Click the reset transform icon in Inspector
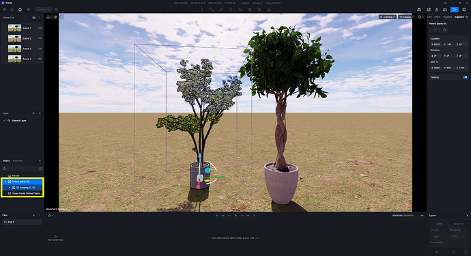The height and width of the screenshot is (256, 471). click(444, 30)
